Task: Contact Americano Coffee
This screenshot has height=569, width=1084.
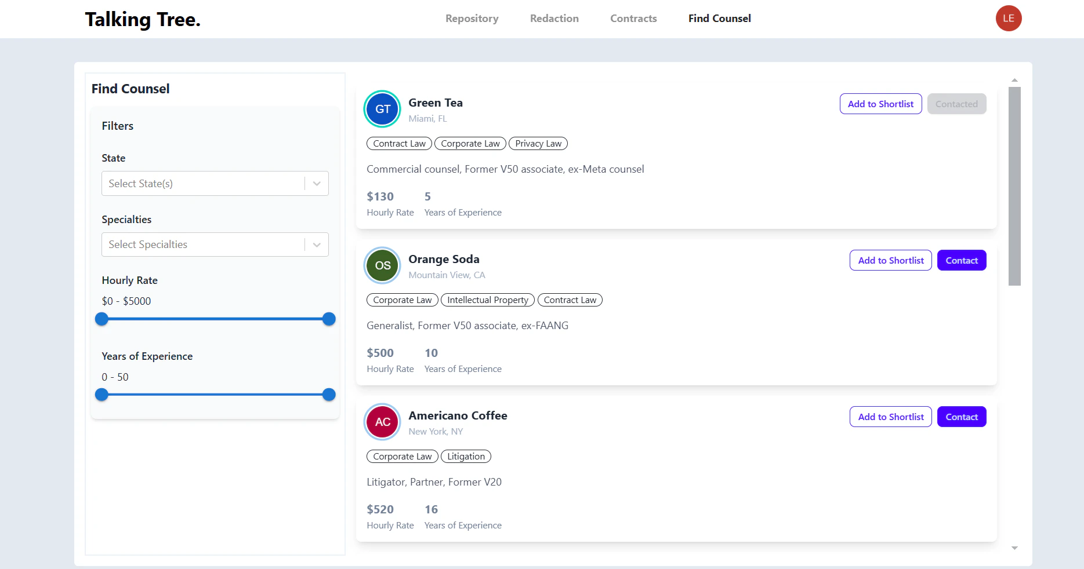Action: pyautogui.click(x=961, y=417)
